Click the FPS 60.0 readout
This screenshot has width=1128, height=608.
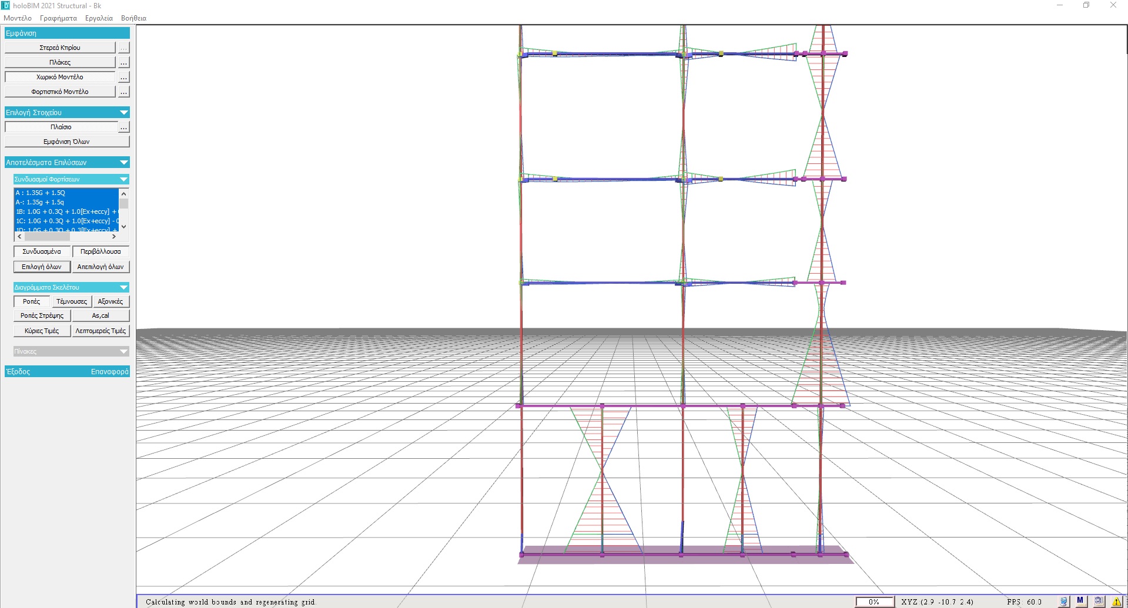1024,602
